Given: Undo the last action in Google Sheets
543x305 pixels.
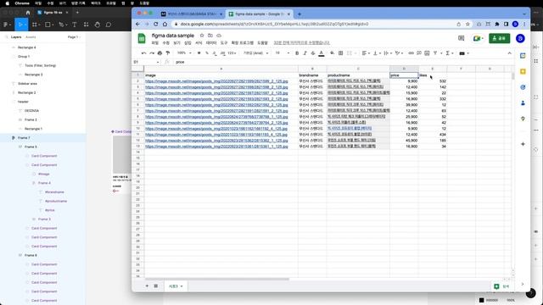Looking at the screenshot, I should coord(143,53).
